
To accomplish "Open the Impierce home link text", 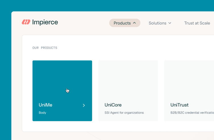I will tap(45, 22).
